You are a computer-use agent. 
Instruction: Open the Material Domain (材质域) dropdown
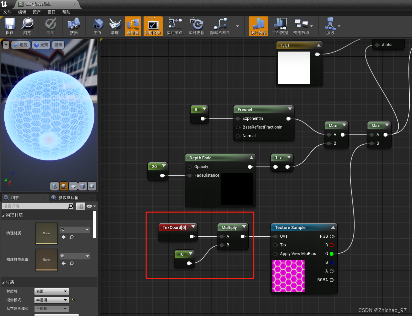(52, 291)
